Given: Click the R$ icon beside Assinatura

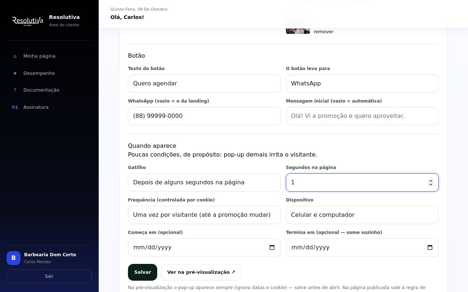Looking at the screenshot, I should coord(15,107).
